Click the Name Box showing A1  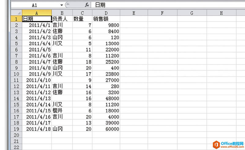[35, 5]
